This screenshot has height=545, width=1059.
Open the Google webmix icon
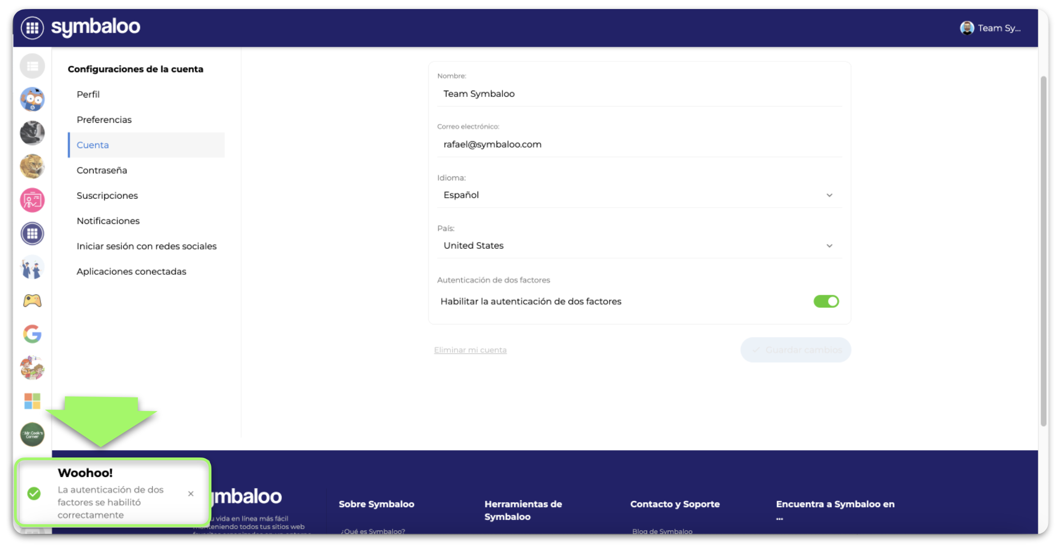tap(33, 334)
